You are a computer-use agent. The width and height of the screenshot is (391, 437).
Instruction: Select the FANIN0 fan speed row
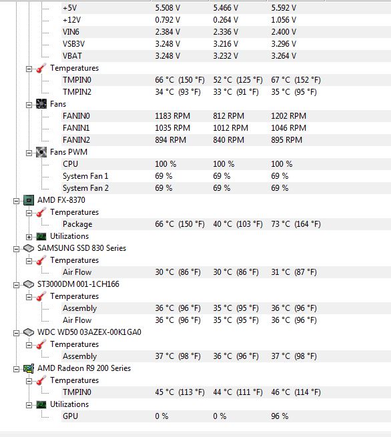(x=226, y=116)
